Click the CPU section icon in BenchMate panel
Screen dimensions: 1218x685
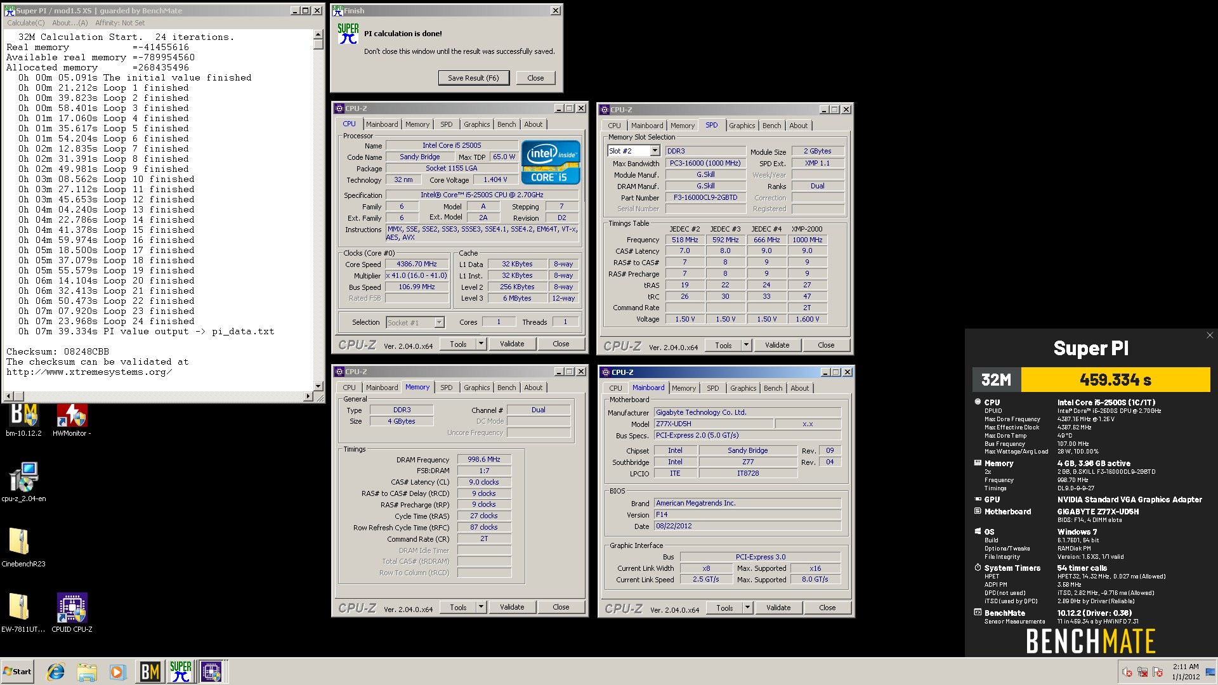(978, 402)
